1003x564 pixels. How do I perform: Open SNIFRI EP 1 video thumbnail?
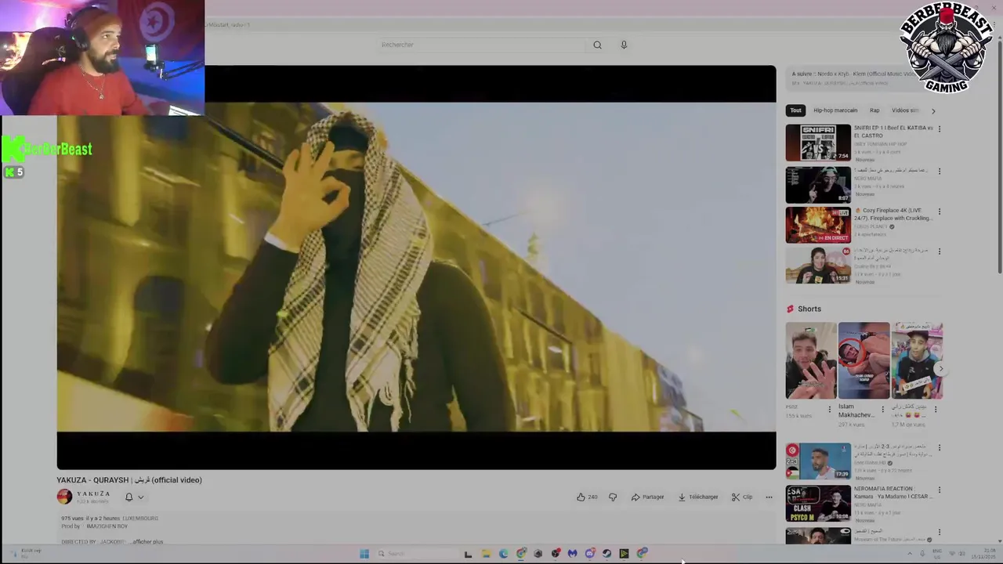818,143
